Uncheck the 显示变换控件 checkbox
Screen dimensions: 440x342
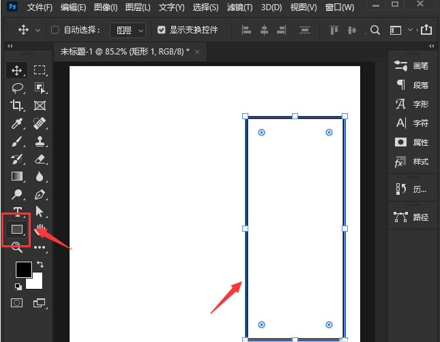click(x=162, y=30)
